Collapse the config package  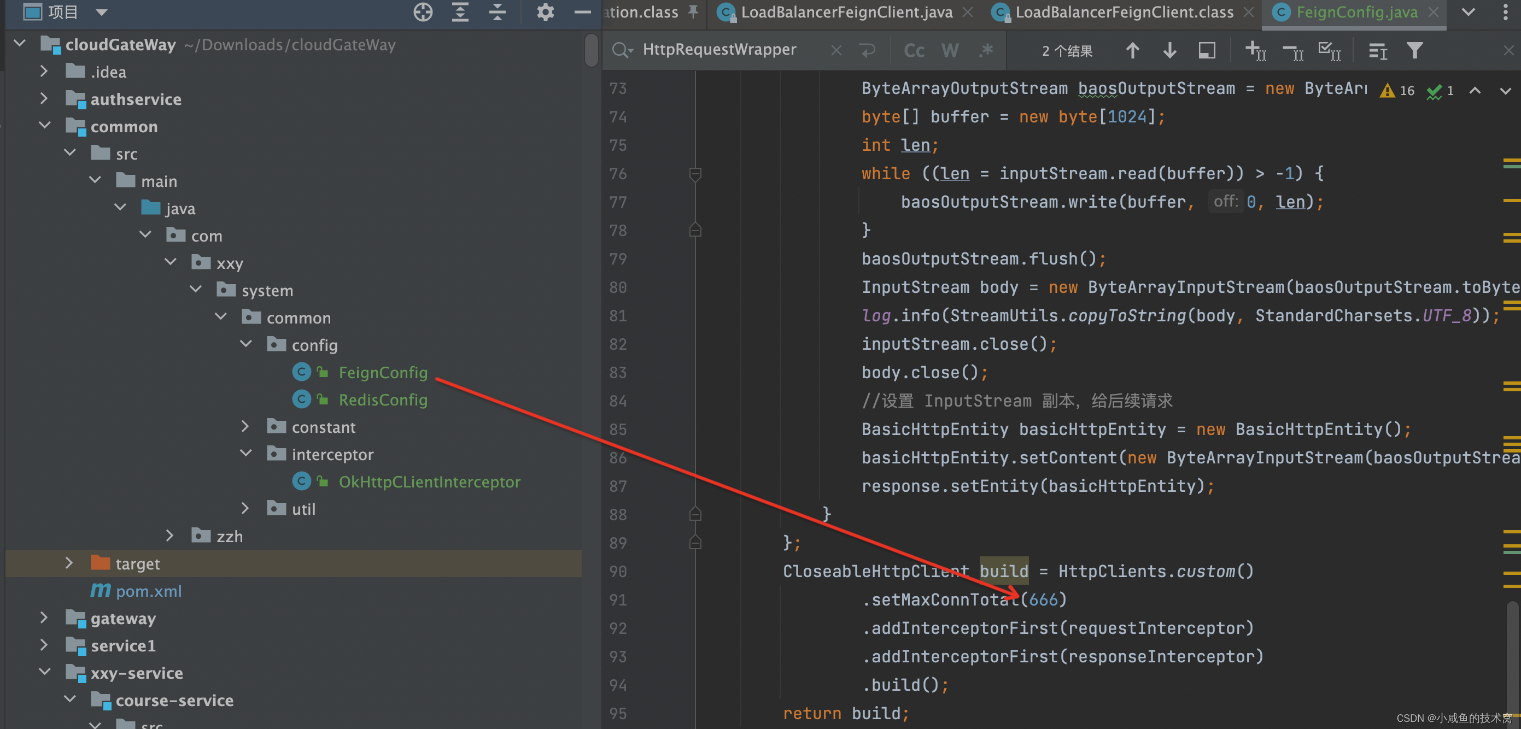246,344
